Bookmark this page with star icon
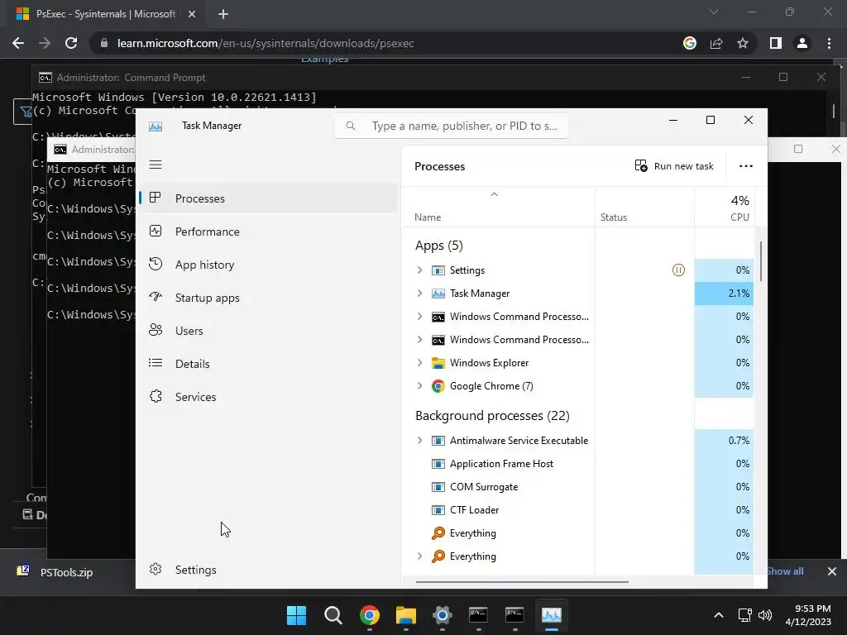The width and height of the screenshot is (847, 635). (743, 43)
